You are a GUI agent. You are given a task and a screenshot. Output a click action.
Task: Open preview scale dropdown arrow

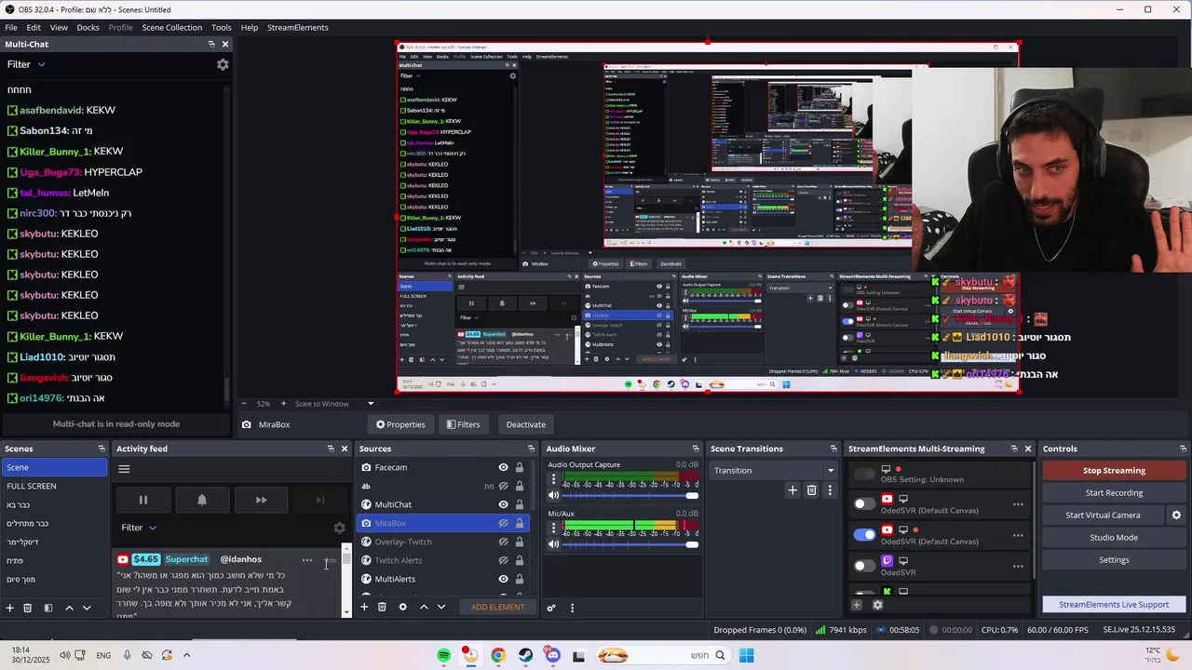point(371,404)
